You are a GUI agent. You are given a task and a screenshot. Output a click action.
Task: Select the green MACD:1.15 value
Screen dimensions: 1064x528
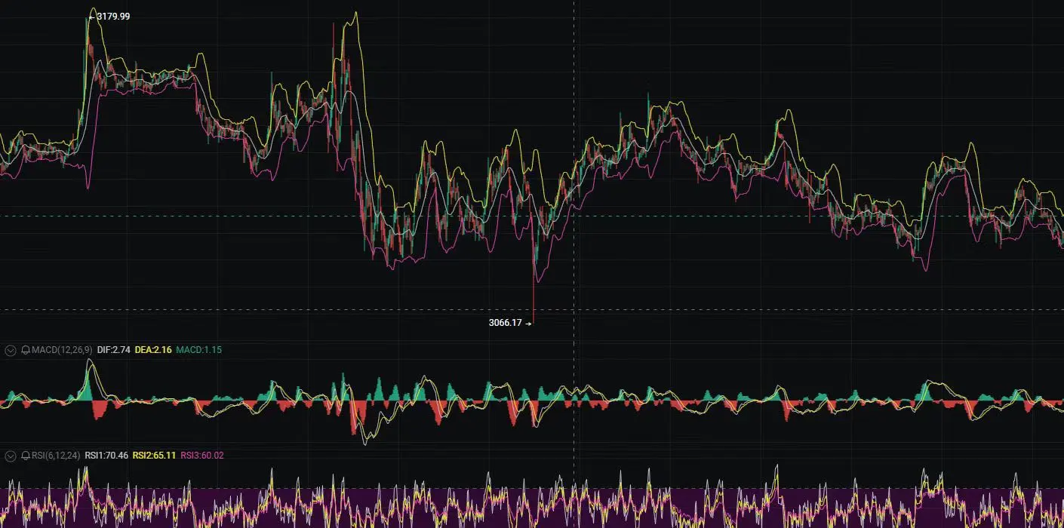point(199,350)
